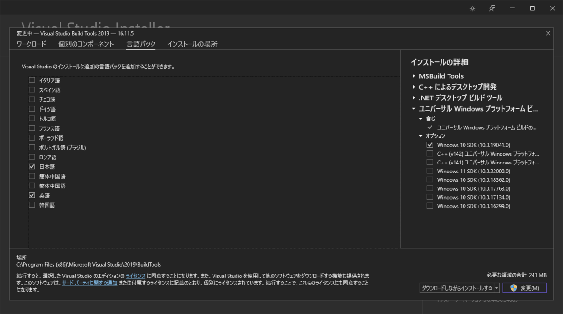Close the modification dialog with X
The image size is (563, 314).
[548, 33]
